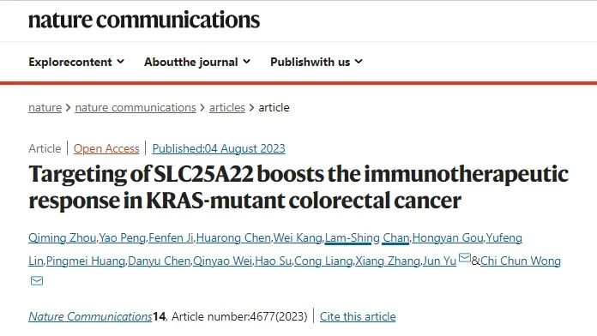The width and height of the screenshot is (597, 336).
Task: Open nature communications breadcrumb link
Action: pos(136,108)
